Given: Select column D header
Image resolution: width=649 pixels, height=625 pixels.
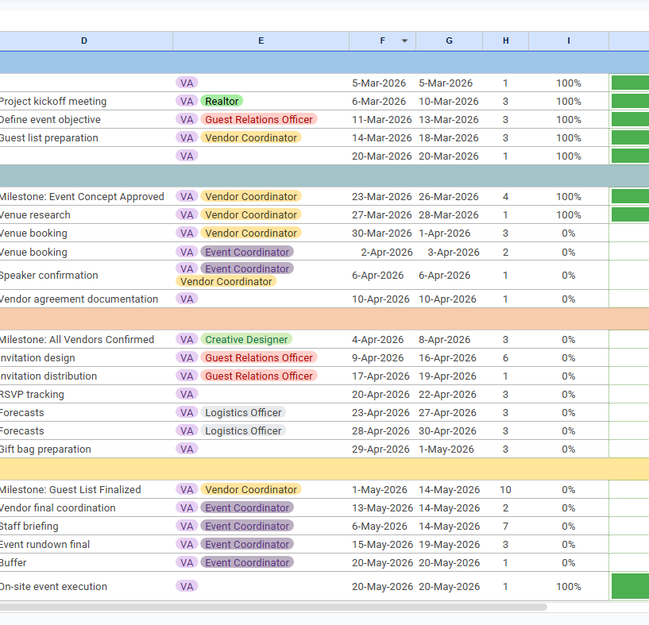Looking at the screenshot, I should tap(86, 41).
